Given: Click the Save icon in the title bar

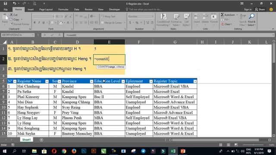Looking at the screenshot, I should click(6, 3).
